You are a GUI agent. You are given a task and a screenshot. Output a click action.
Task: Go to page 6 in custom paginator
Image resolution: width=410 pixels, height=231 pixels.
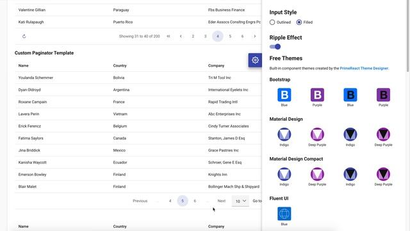tap(195, 201)
